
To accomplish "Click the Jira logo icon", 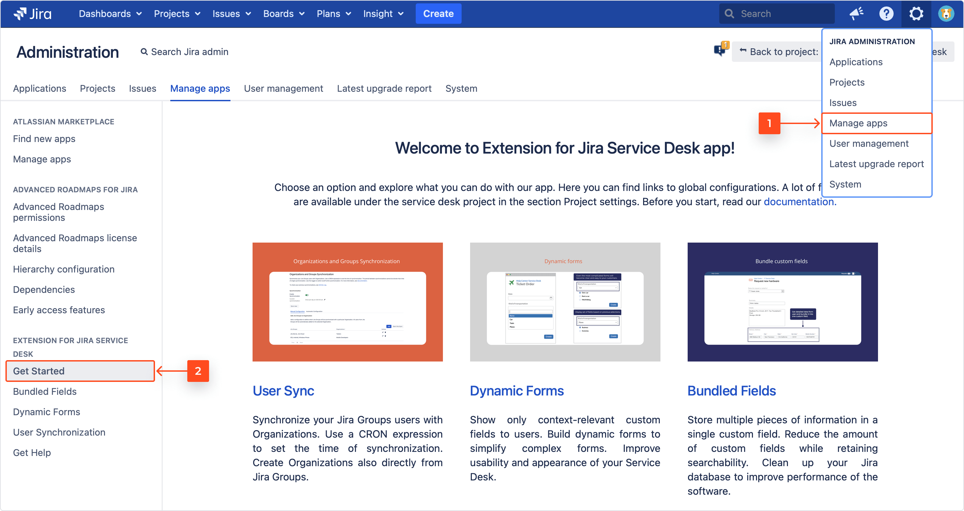I will click(20, 14).
